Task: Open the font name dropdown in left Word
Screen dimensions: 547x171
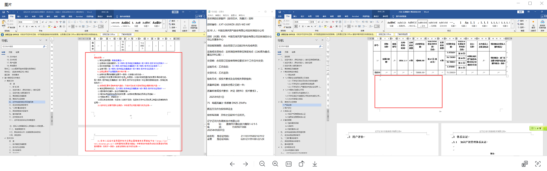Action: click(32, 22)
